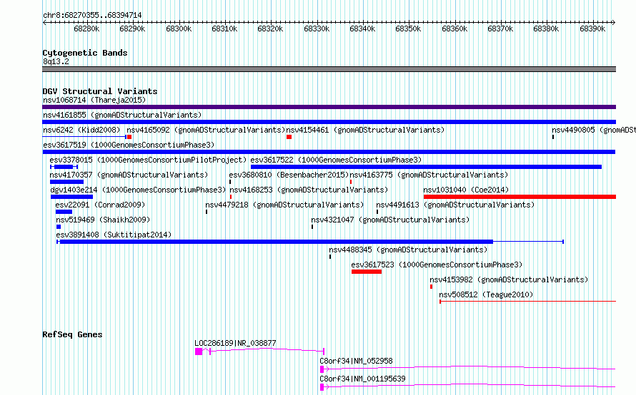Select the gray 8q13.2 cytoband bar
The image size is (636, 395).
click(x=329, y=69)
